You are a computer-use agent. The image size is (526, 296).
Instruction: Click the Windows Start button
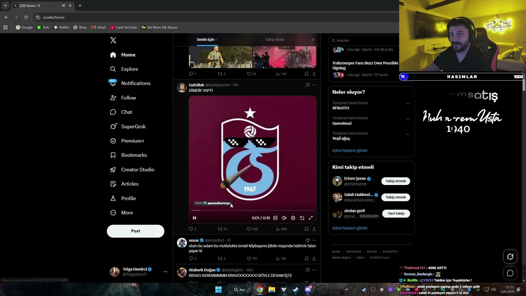(218, 289)
